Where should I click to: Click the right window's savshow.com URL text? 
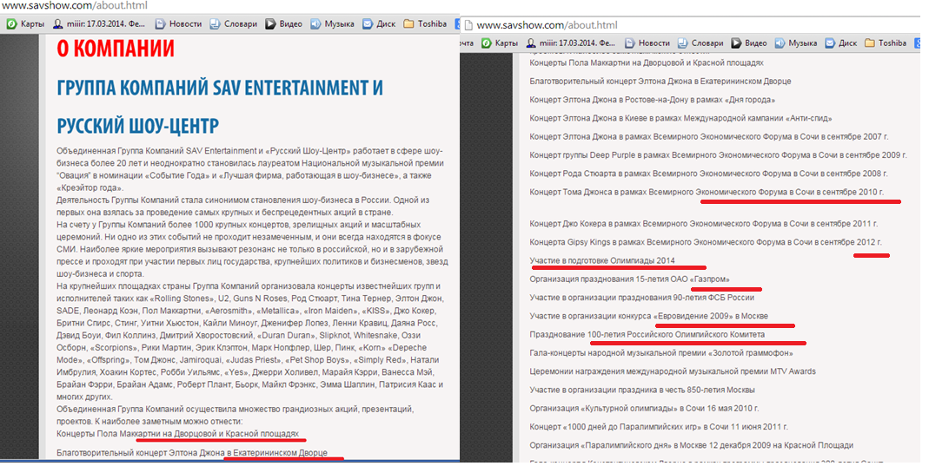(x=547, y=26)
